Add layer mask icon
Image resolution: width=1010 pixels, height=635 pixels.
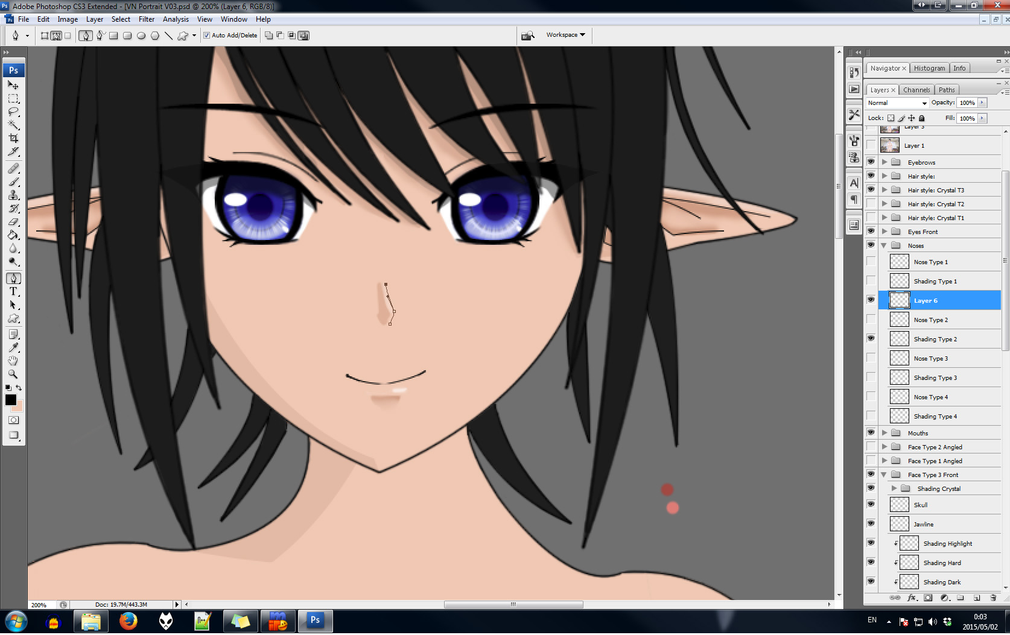[x=928, y=598]
